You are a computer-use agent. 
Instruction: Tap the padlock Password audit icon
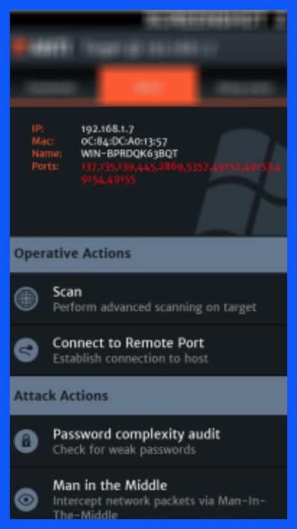pos(26,441)
